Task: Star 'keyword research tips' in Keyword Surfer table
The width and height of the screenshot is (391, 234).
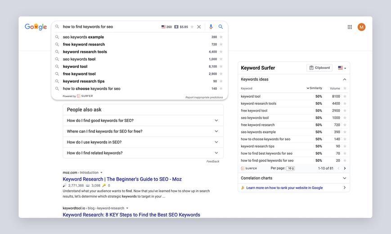Action: click(x=345, y=146)
